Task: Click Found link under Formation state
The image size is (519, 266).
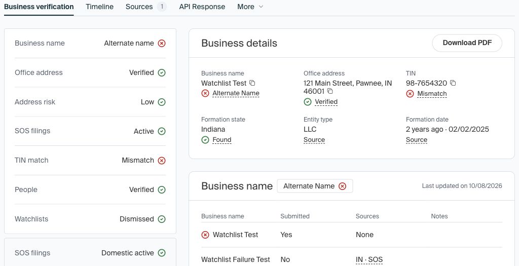Action: [222, 140]
